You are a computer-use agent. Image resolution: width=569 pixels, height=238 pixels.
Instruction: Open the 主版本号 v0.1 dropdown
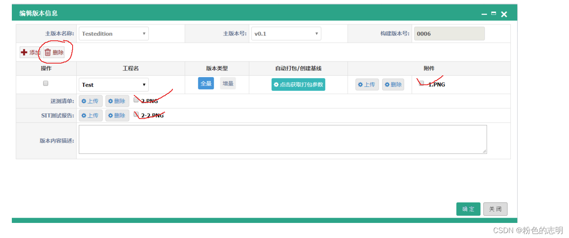click(x=286, y=34)
